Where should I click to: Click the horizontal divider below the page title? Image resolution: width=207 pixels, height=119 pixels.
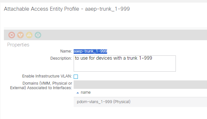[105, 28]
